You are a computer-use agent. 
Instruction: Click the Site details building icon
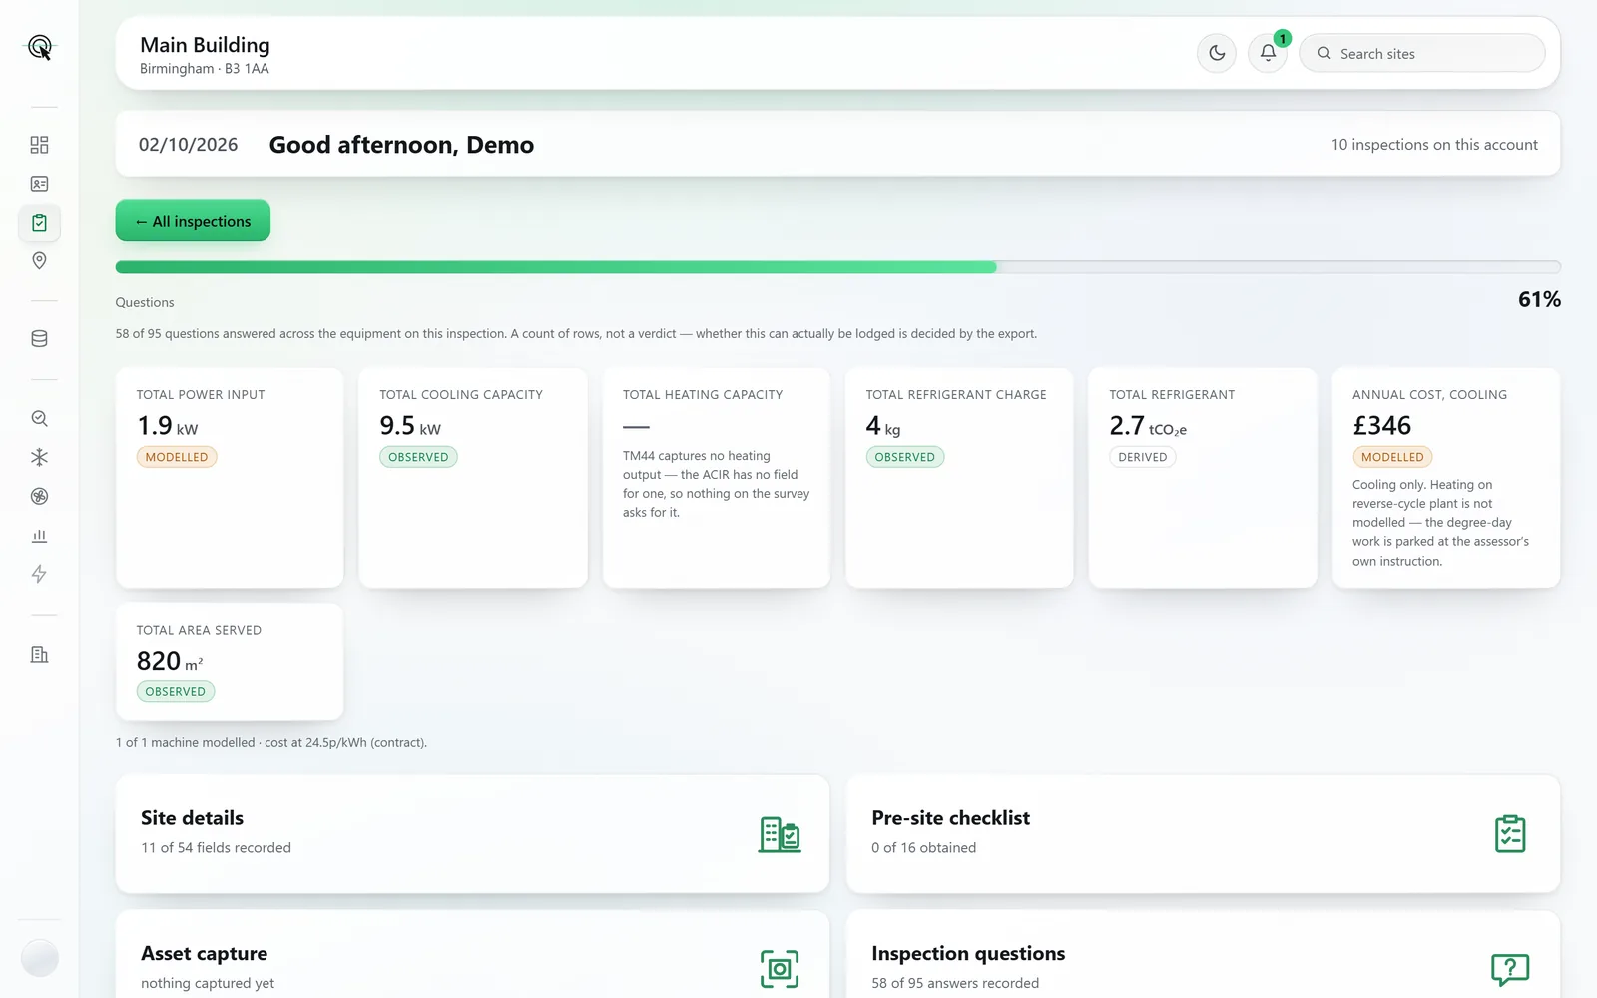coord(780,834)
